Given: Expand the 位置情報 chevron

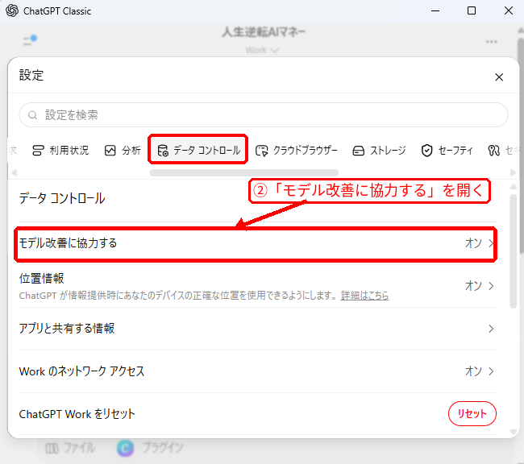Looking at the screenshot, I should click(x=491, y=286).
